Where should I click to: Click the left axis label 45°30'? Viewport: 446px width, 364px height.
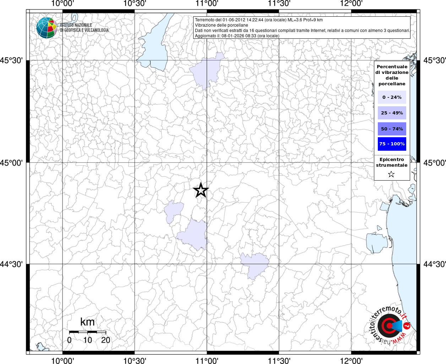click(11, 60)
